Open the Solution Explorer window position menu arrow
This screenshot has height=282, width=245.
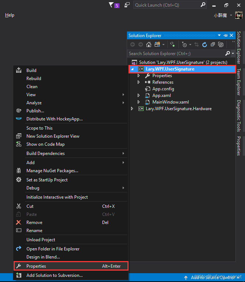point(219,35)
